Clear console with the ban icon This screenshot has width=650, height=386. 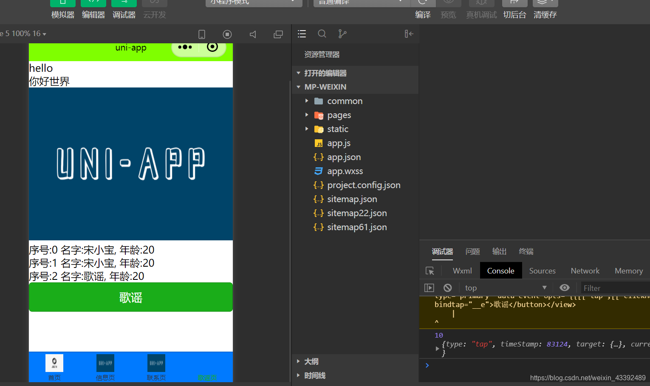(x=448, y=288)
